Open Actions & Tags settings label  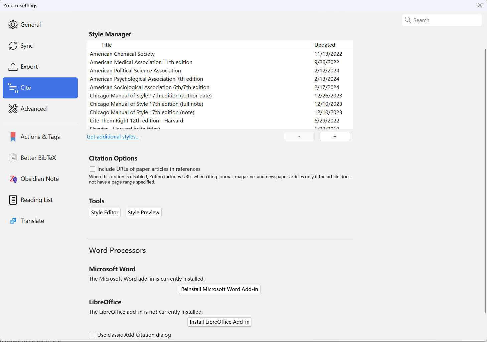pyautogui.click(x=40, y=137)
